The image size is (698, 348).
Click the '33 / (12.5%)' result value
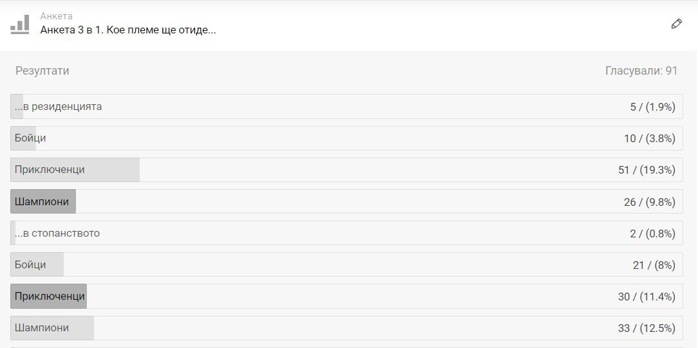[x=646, y=329]
